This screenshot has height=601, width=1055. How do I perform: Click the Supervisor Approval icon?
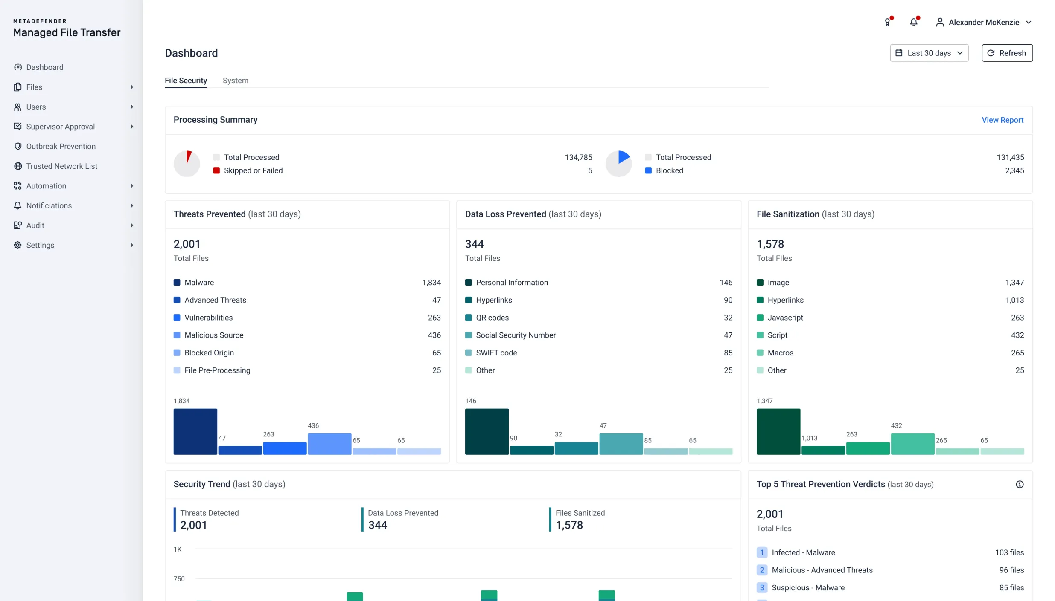pyautogui.click(x=17, y=126)
